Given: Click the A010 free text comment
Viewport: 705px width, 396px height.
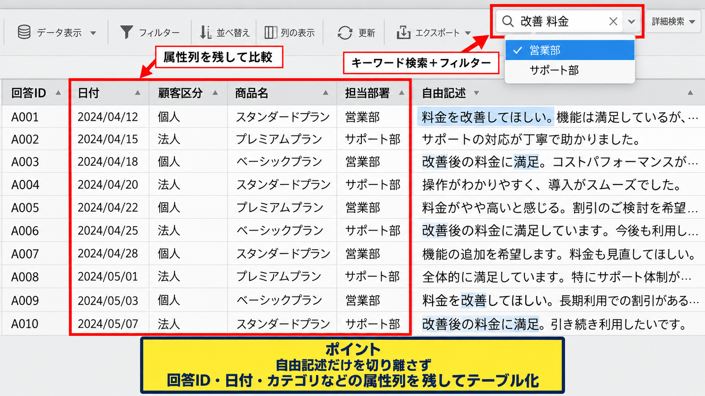Looking at the screenshot, I should [554, 324].
